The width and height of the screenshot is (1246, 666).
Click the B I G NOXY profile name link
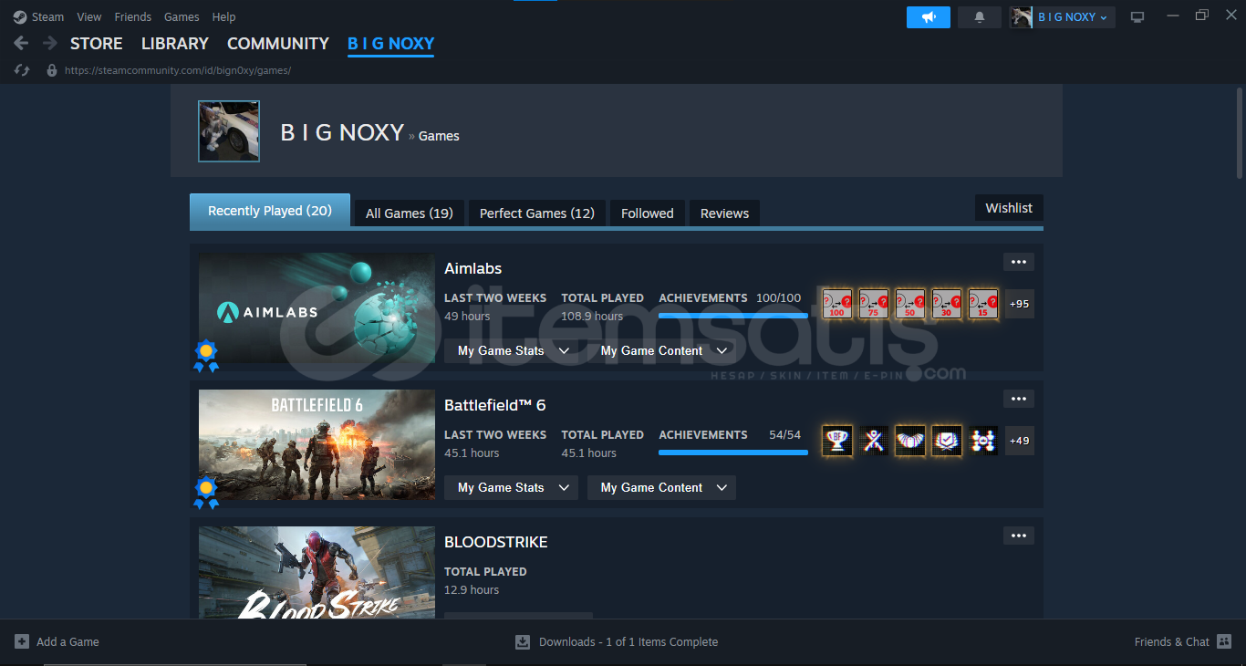click(x=342, y=133)
